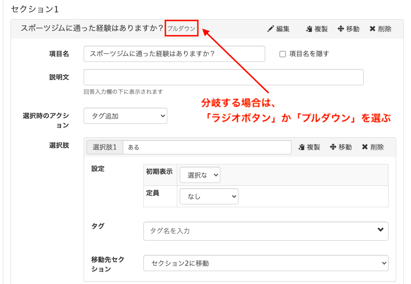Viewport: 411px width, 284px height.
Task: Open the 選択時のアクション dropdown showing タグ追加
Action: tap(125, 116)
